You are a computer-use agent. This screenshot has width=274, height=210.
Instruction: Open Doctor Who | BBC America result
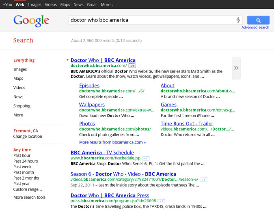103,60
